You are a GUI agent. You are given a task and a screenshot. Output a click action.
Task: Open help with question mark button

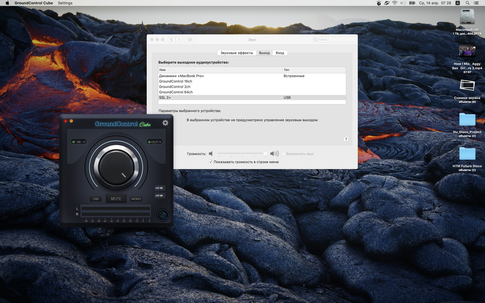[346, 139]
